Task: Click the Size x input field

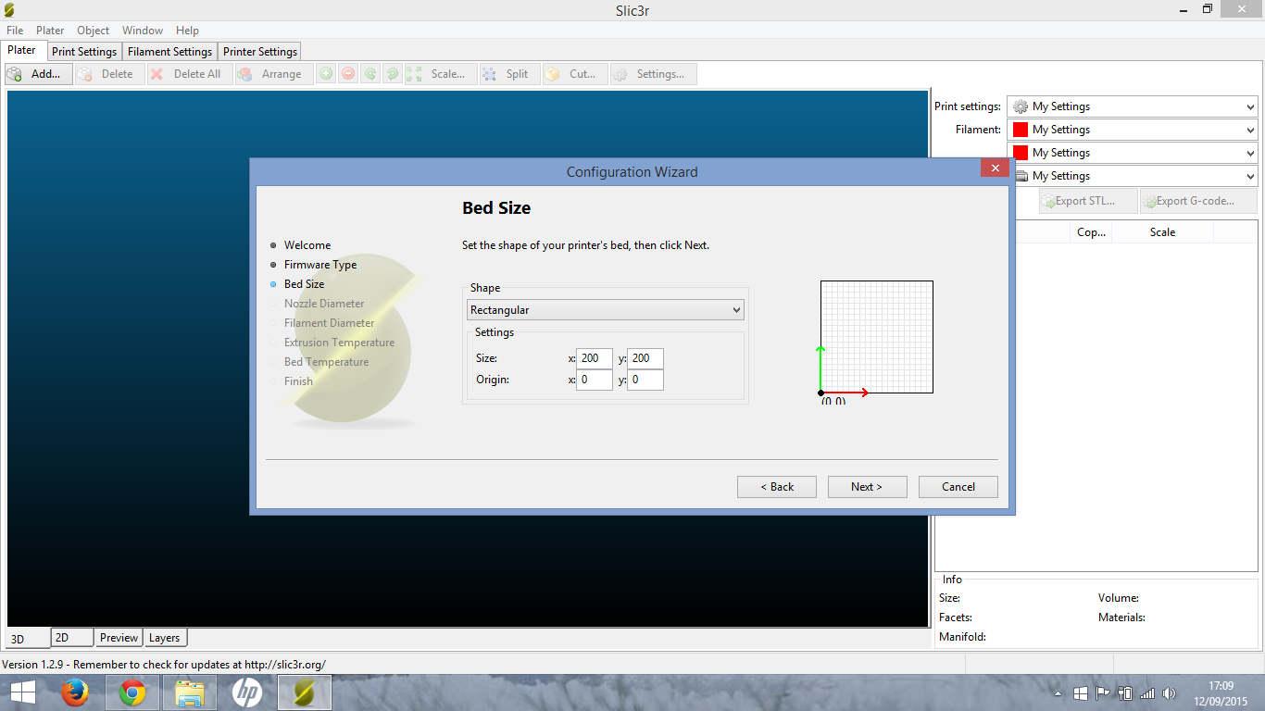Action: (594, 358)
